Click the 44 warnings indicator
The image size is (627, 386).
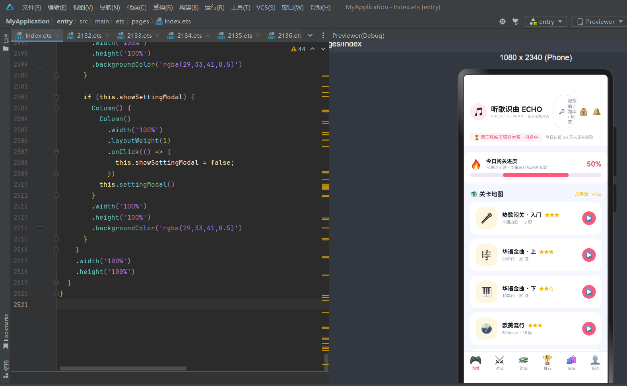pos(298,49)
